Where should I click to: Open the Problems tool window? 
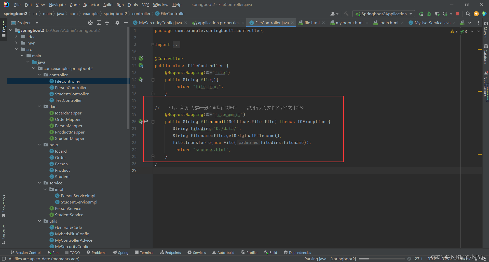coord(97,253)
